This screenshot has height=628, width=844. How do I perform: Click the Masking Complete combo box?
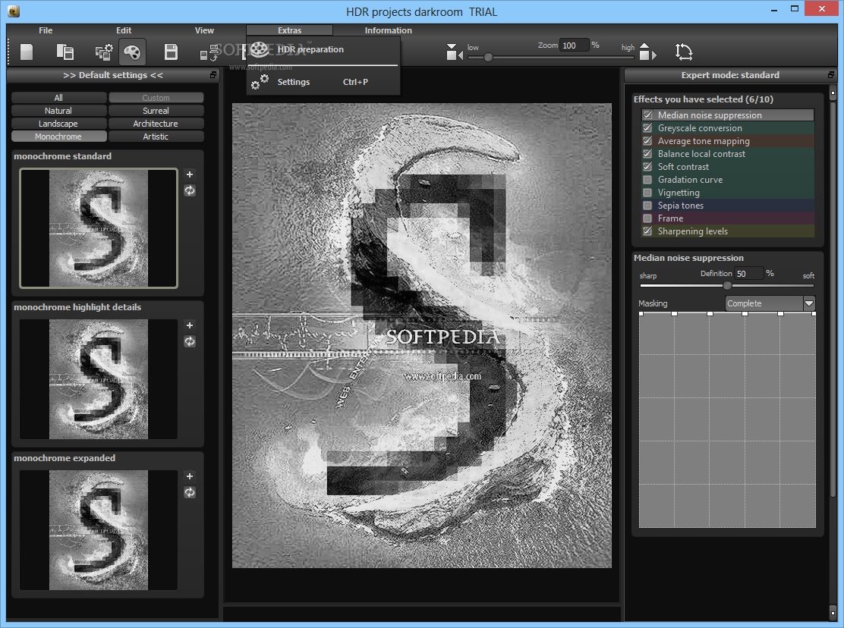pyautogui.click(x=770, y=303)
